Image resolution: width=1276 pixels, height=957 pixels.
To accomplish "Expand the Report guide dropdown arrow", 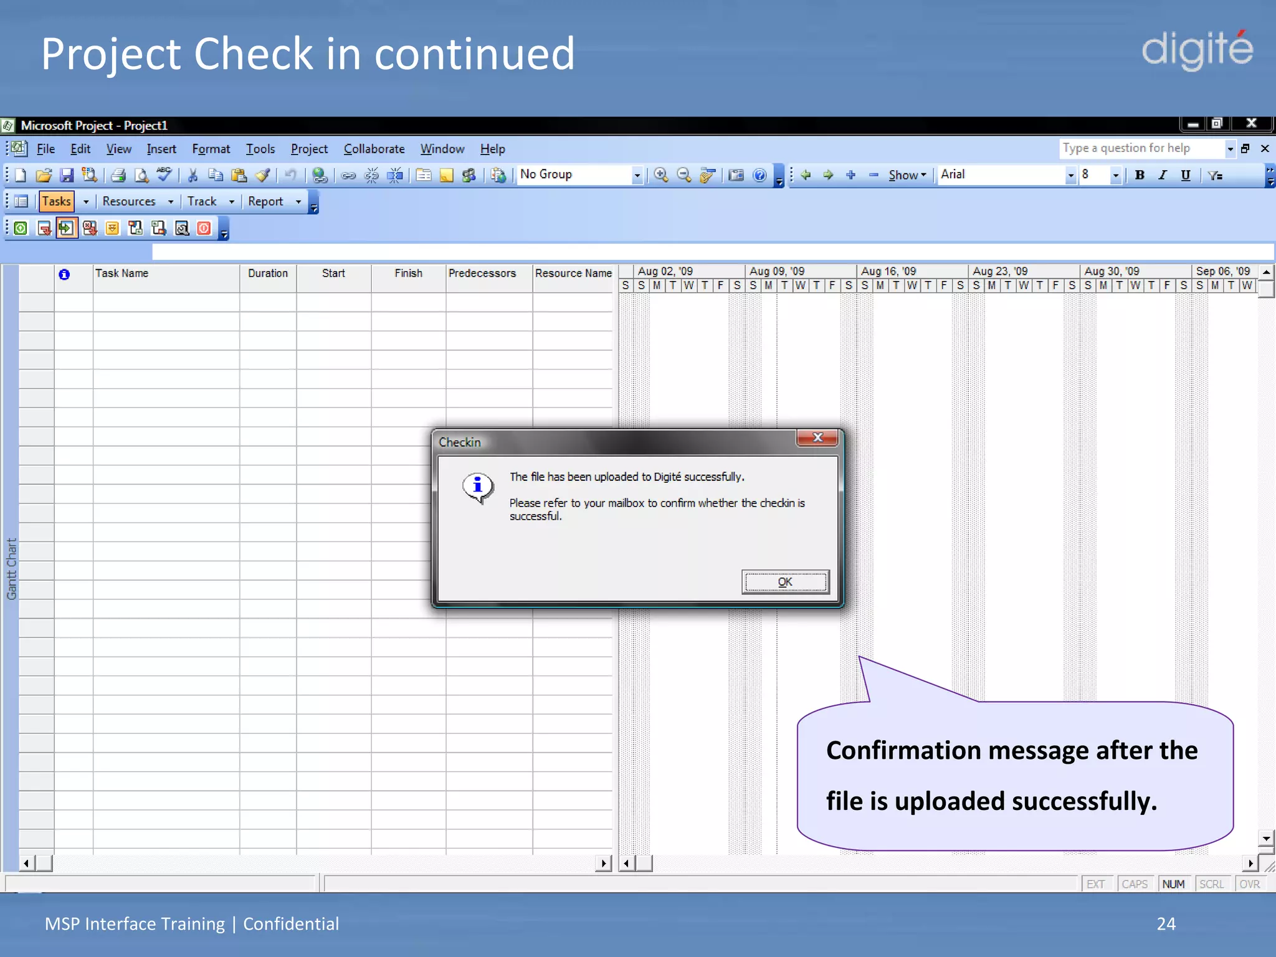I will coord(298,201).
